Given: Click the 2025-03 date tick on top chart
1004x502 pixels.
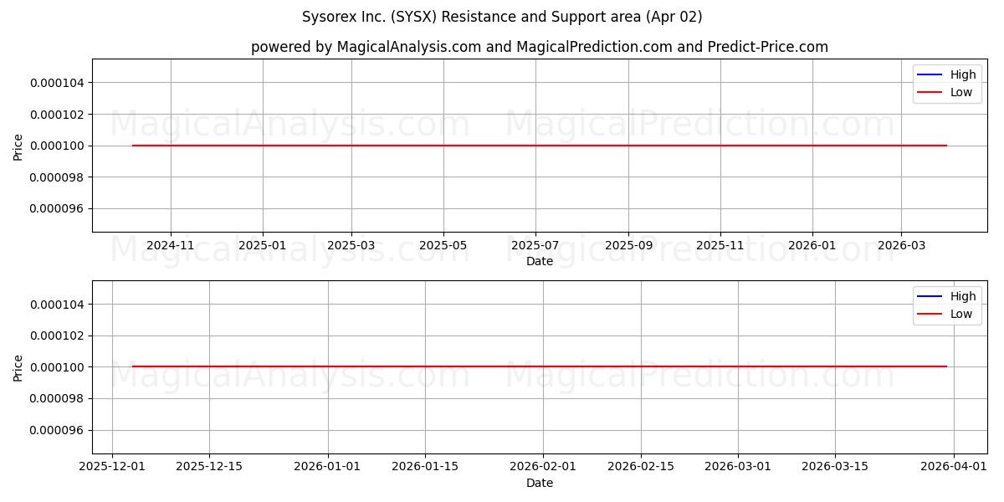Looking at the screenshot, I should pyautogui.click(x=351, y=246).
